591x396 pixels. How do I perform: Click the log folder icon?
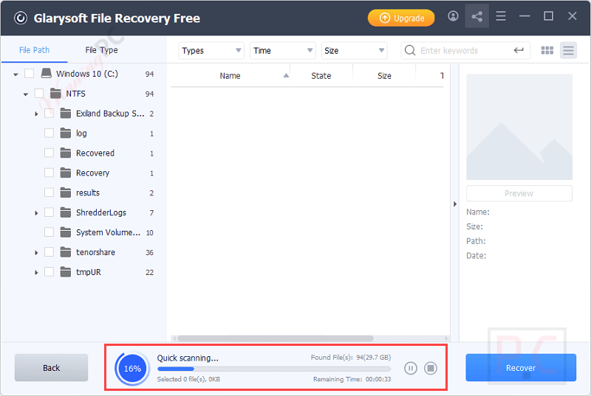[66, 133]
